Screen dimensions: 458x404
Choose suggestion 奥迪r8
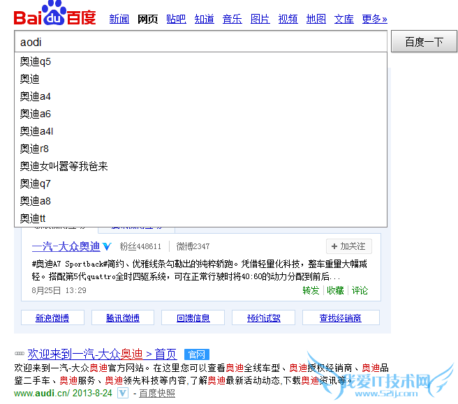200,149
